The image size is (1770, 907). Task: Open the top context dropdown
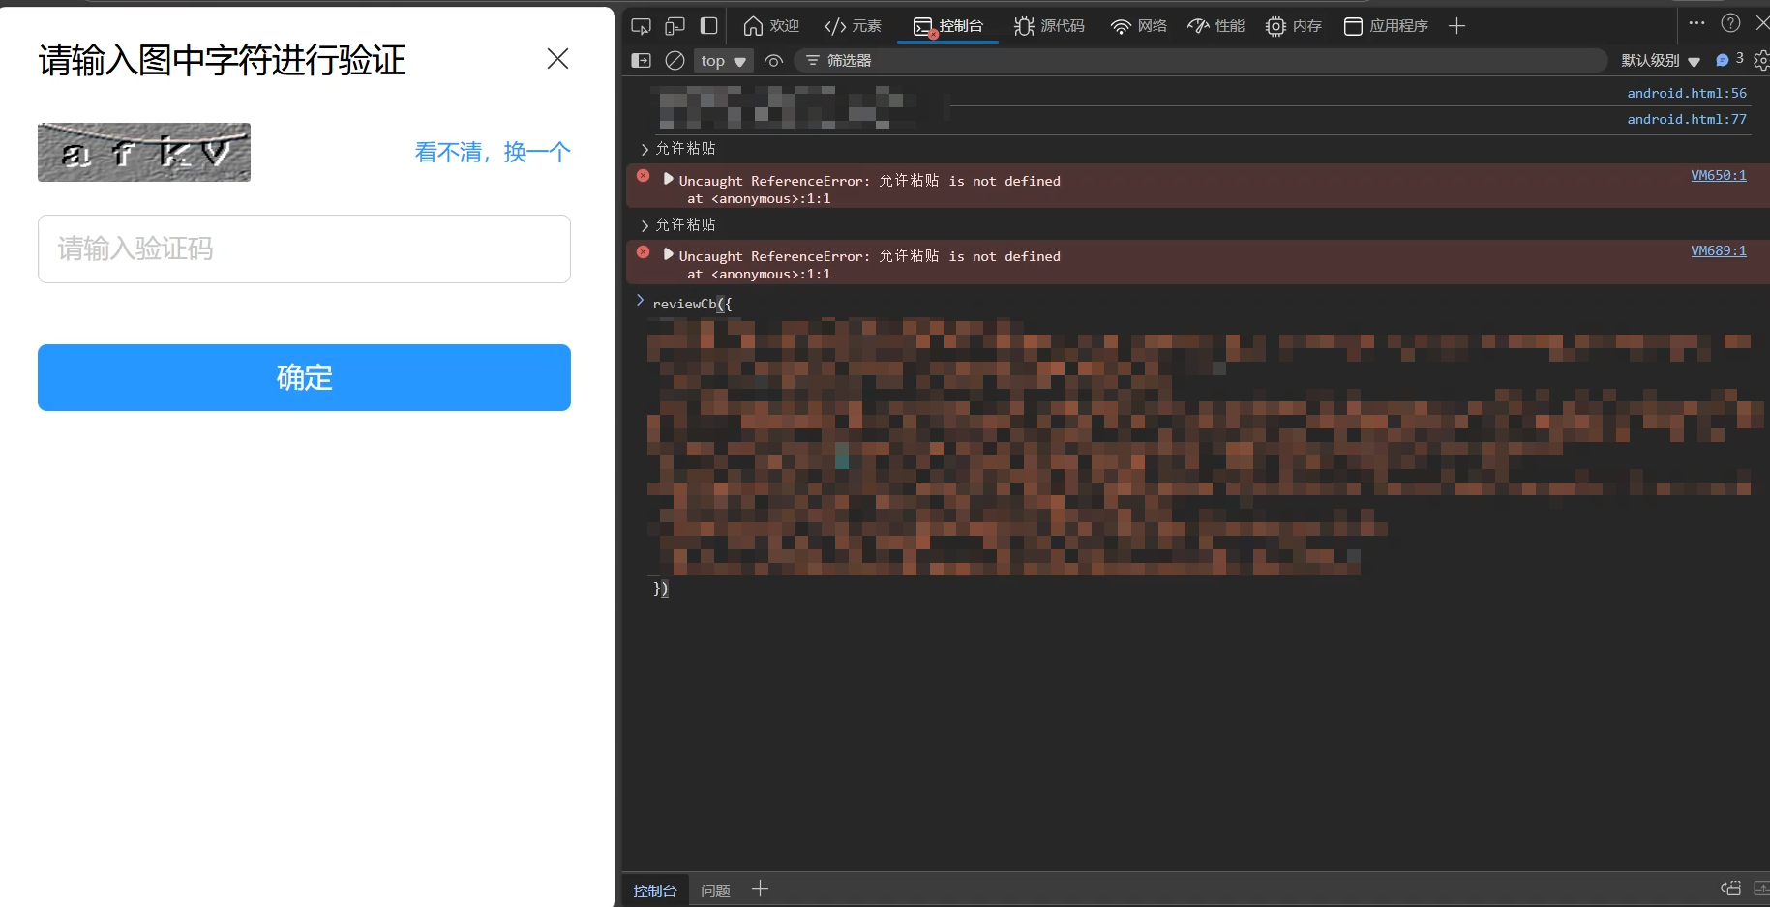pyautogui.click(x=723, y=61)
